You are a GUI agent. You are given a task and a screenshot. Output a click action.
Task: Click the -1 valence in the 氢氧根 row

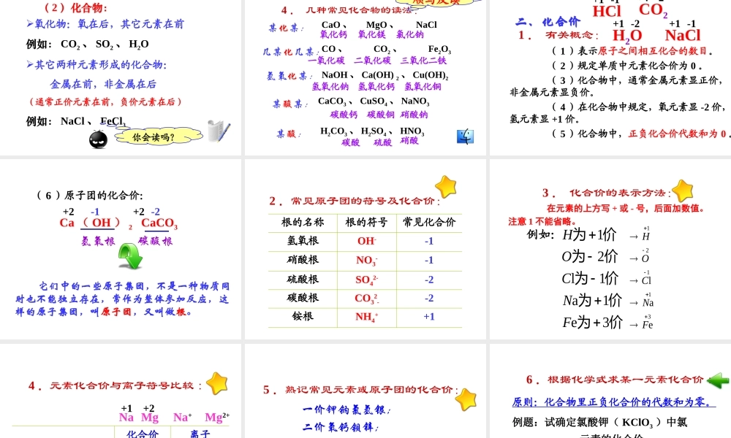click(x=429, y=241)
